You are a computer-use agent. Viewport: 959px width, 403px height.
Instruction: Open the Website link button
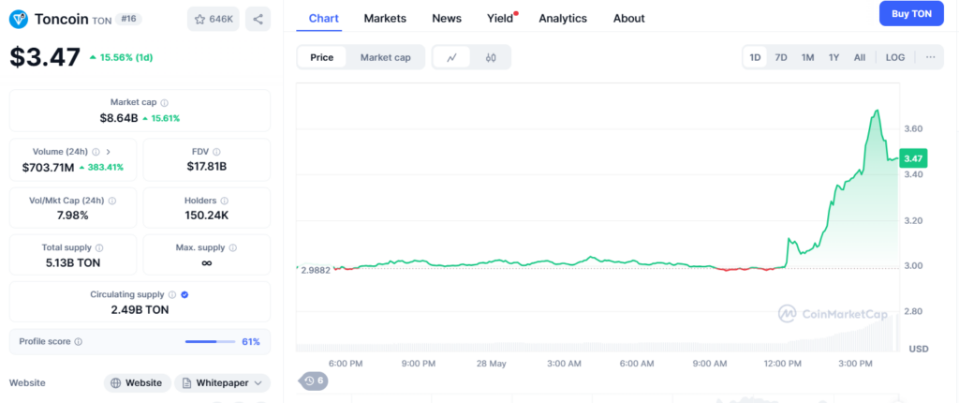coord(137,382)
